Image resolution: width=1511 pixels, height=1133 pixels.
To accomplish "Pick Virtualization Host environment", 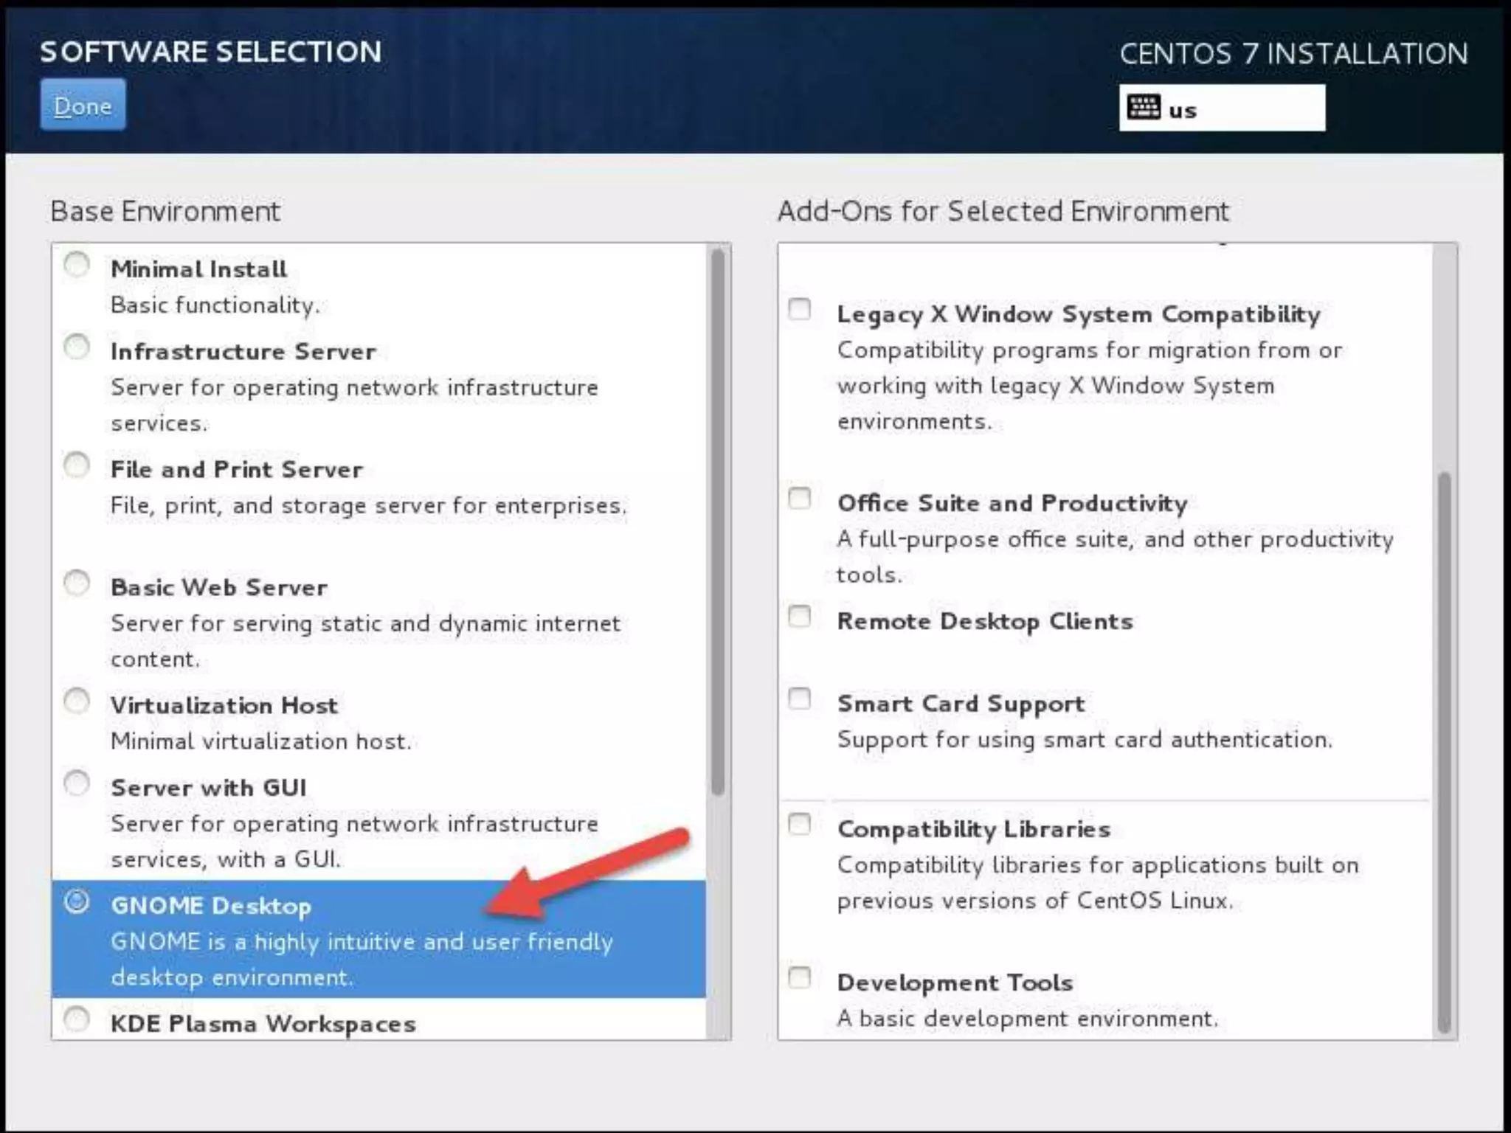I will 77,701.
